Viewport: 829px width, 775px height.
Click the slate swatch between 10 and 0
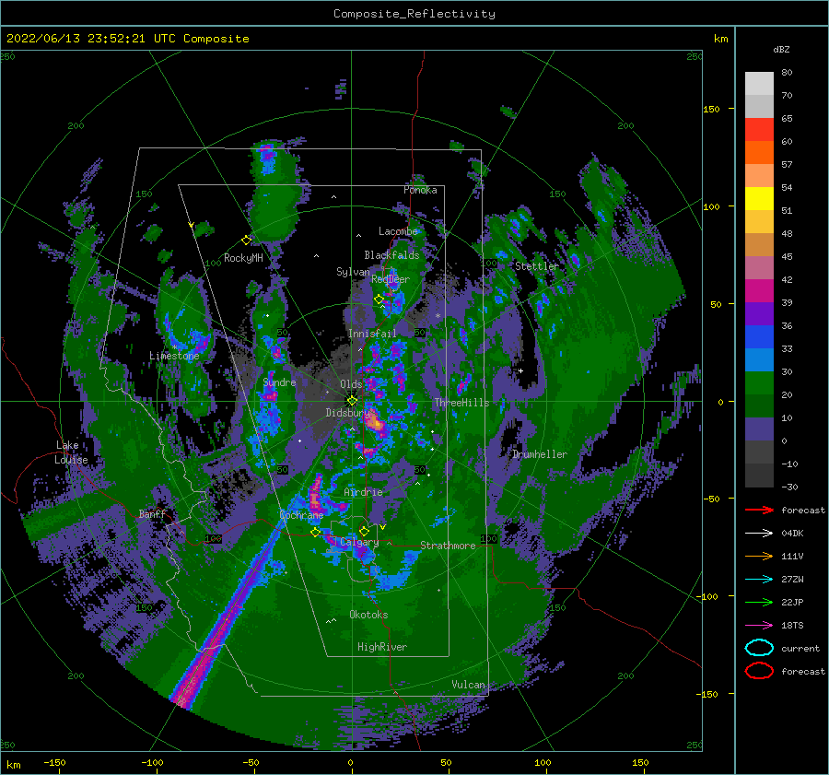coord(759,429)
